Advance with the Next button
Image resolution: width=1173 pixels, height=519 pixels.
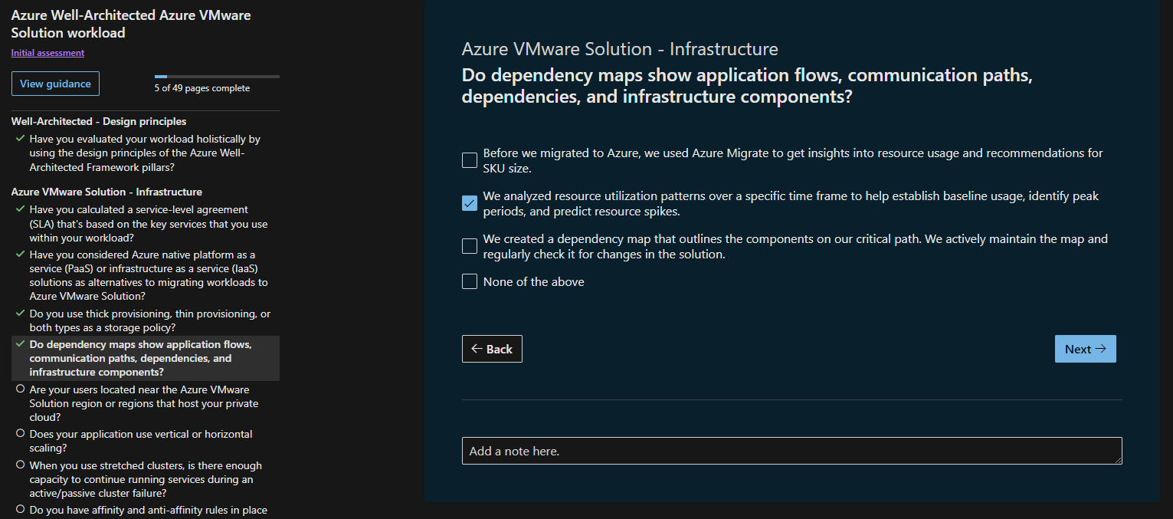[x=1085, y=349]
